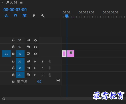Image resolution: width=126 pixels, height=104 pixels.
Task: Click the 00:00:03:00 playhead timecode field
Action: coord(15,10)
